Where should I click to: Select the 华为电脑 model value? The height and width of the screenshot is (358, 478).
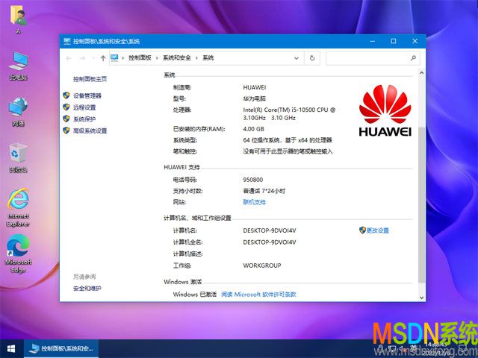pyautogui.click(x=254, y=98)
